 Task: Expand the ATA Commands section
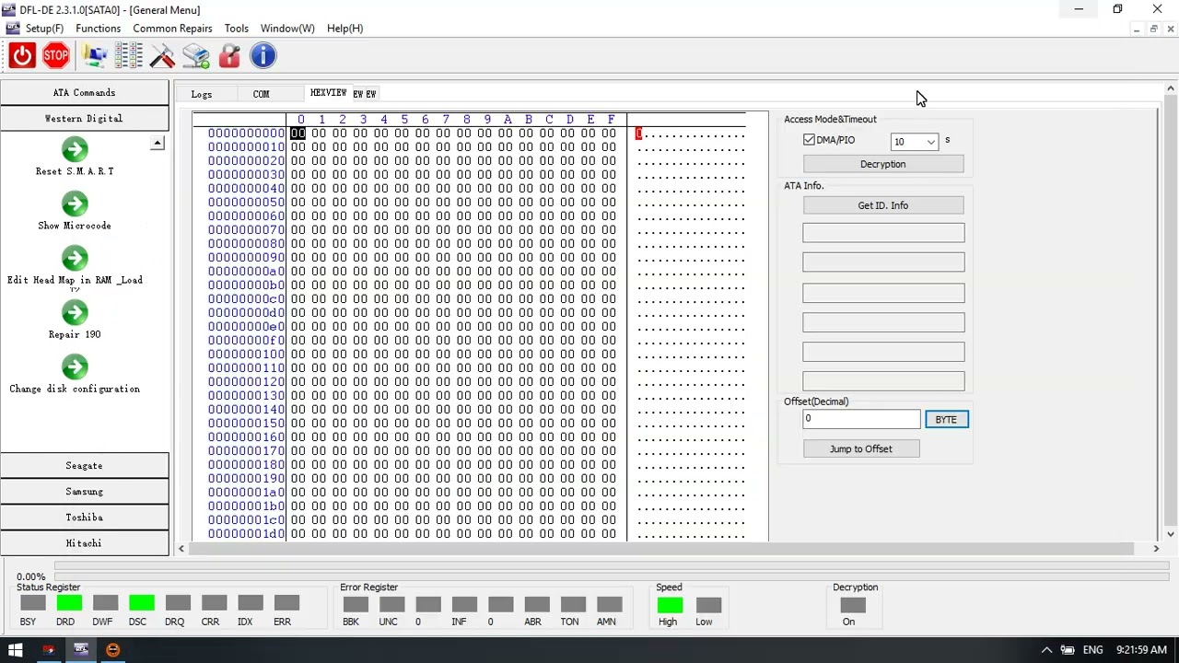85,92
